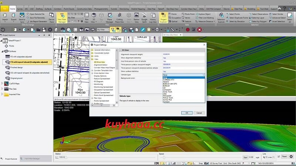Click Job Report Generator
This screenshot has width=296, height=166.
(37, 21)
